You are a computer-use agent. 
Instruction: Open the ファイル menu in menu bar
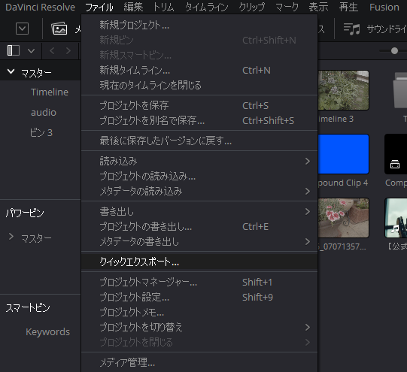[x=99, y=8]
